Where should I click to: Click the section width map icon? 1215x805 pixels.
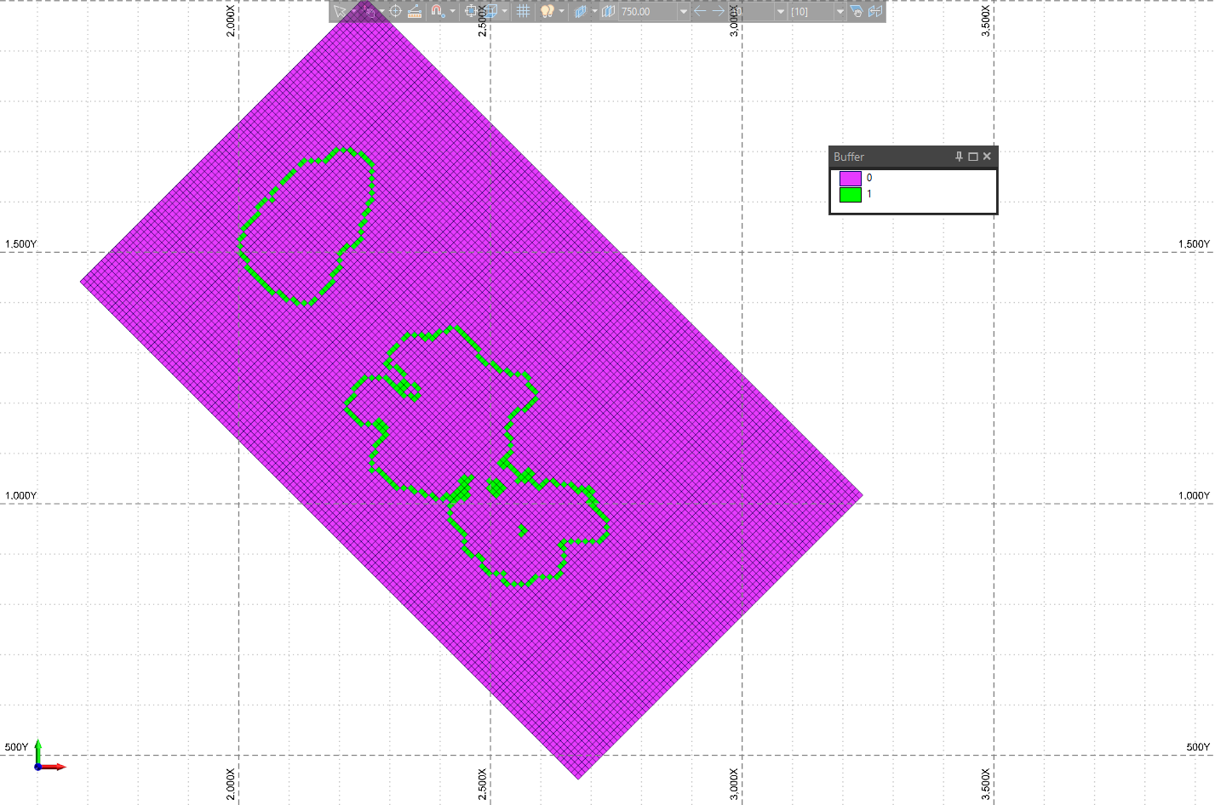608,11
